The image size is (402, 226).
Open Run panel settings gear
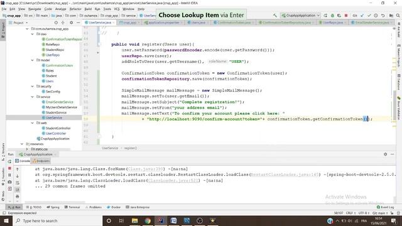tap(385, 154)
